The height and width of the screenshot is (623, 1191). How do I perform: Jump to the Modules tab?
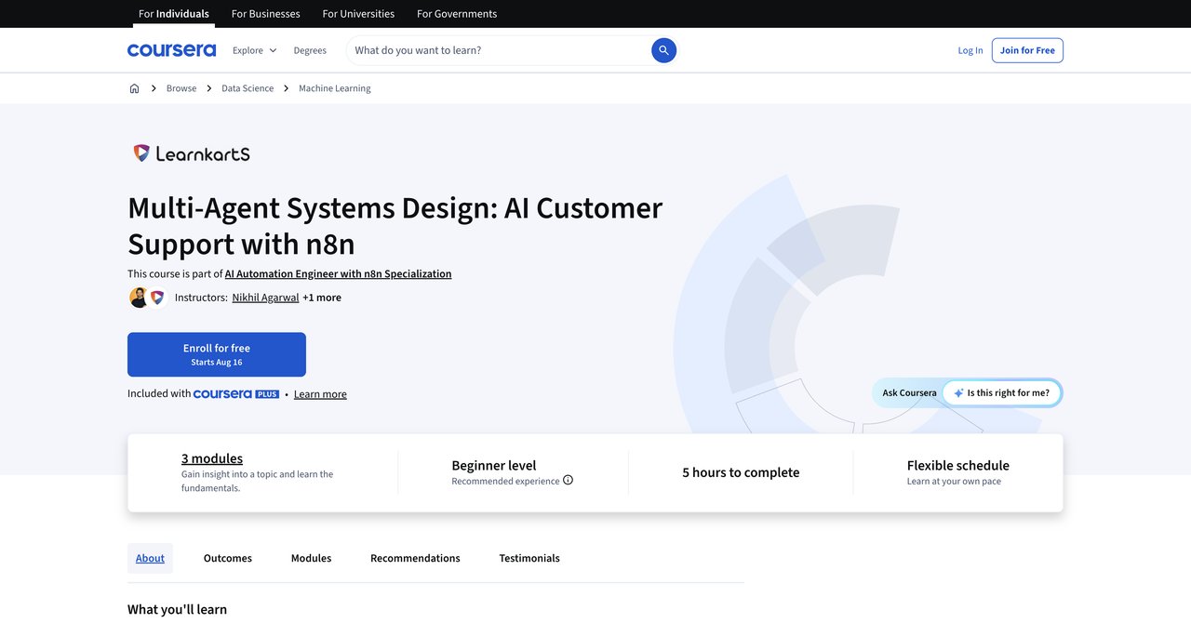[311, 558]
